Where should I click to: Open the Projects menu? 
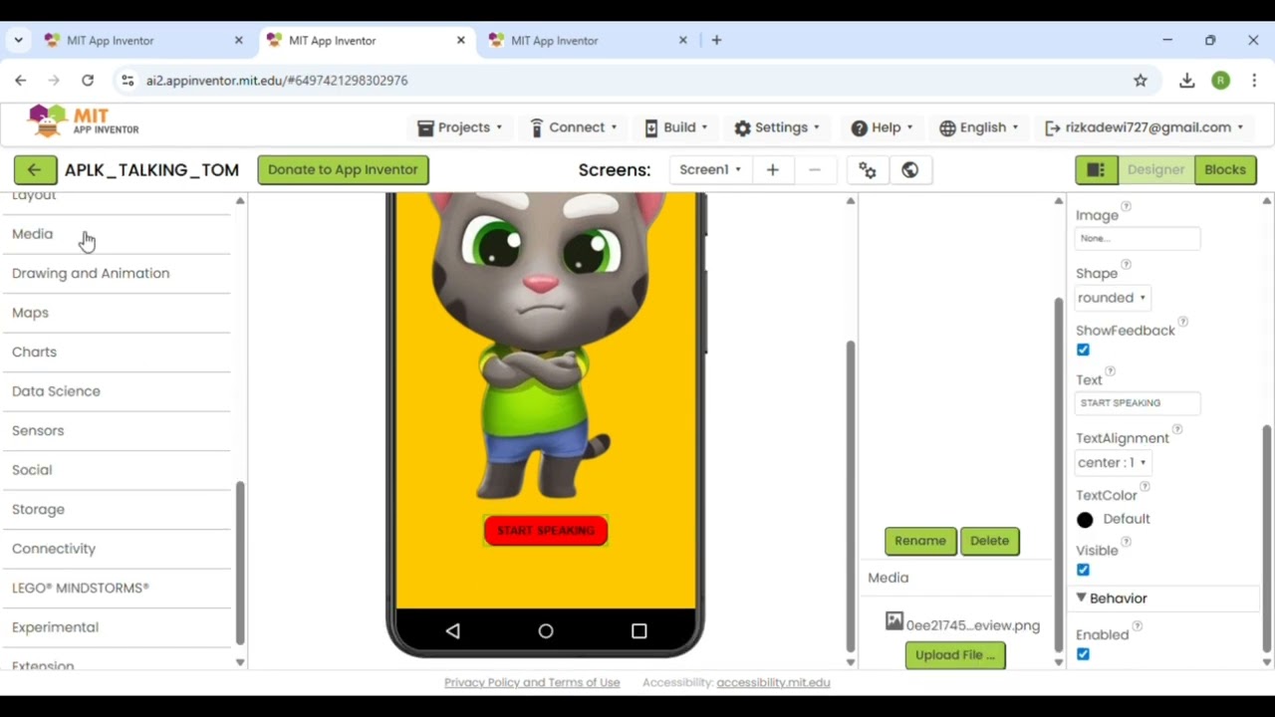(x=459, y=127)
